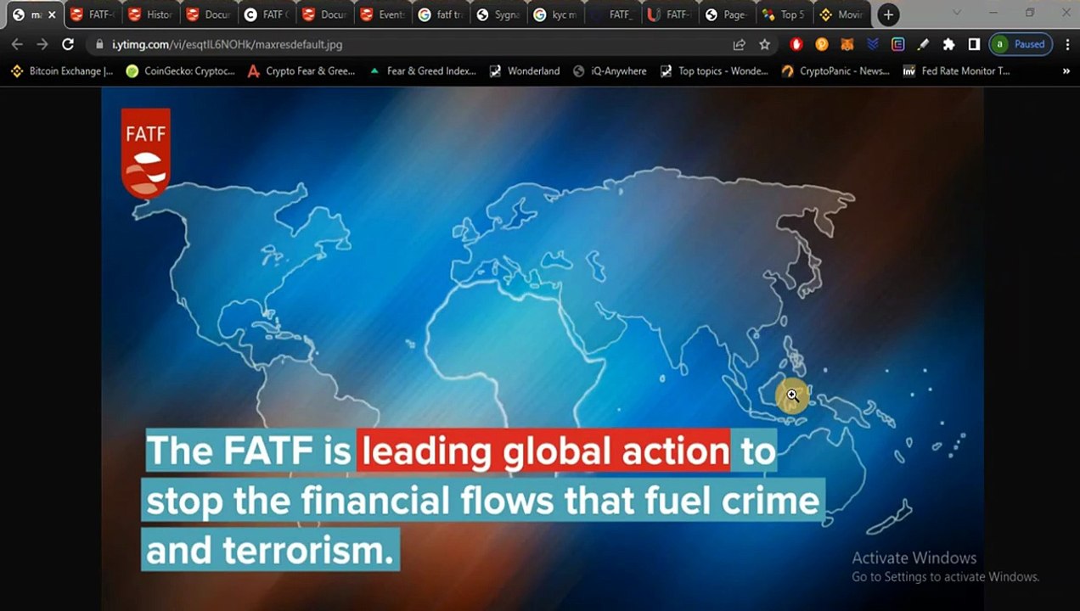Go forward to the next page

(x=42, y=44)
